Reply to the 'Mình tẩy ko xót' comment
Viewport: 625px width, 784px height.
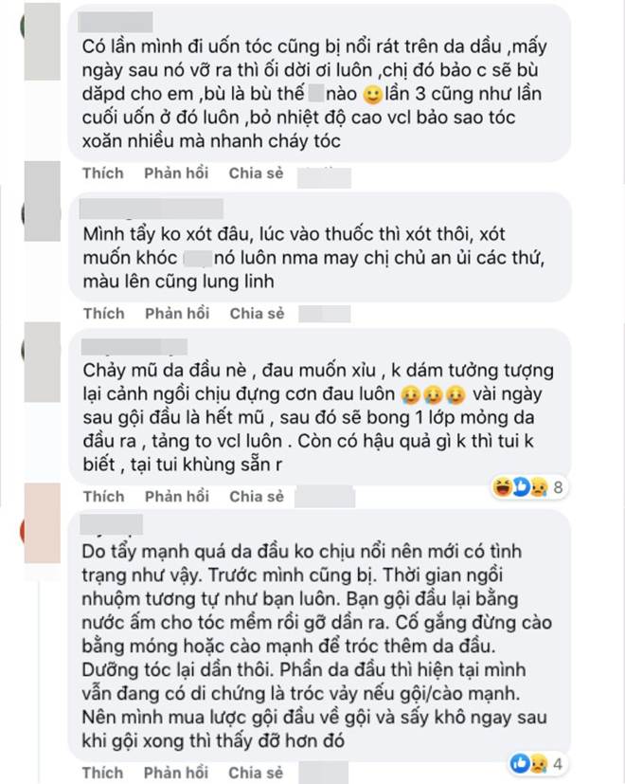pos(177,314)
